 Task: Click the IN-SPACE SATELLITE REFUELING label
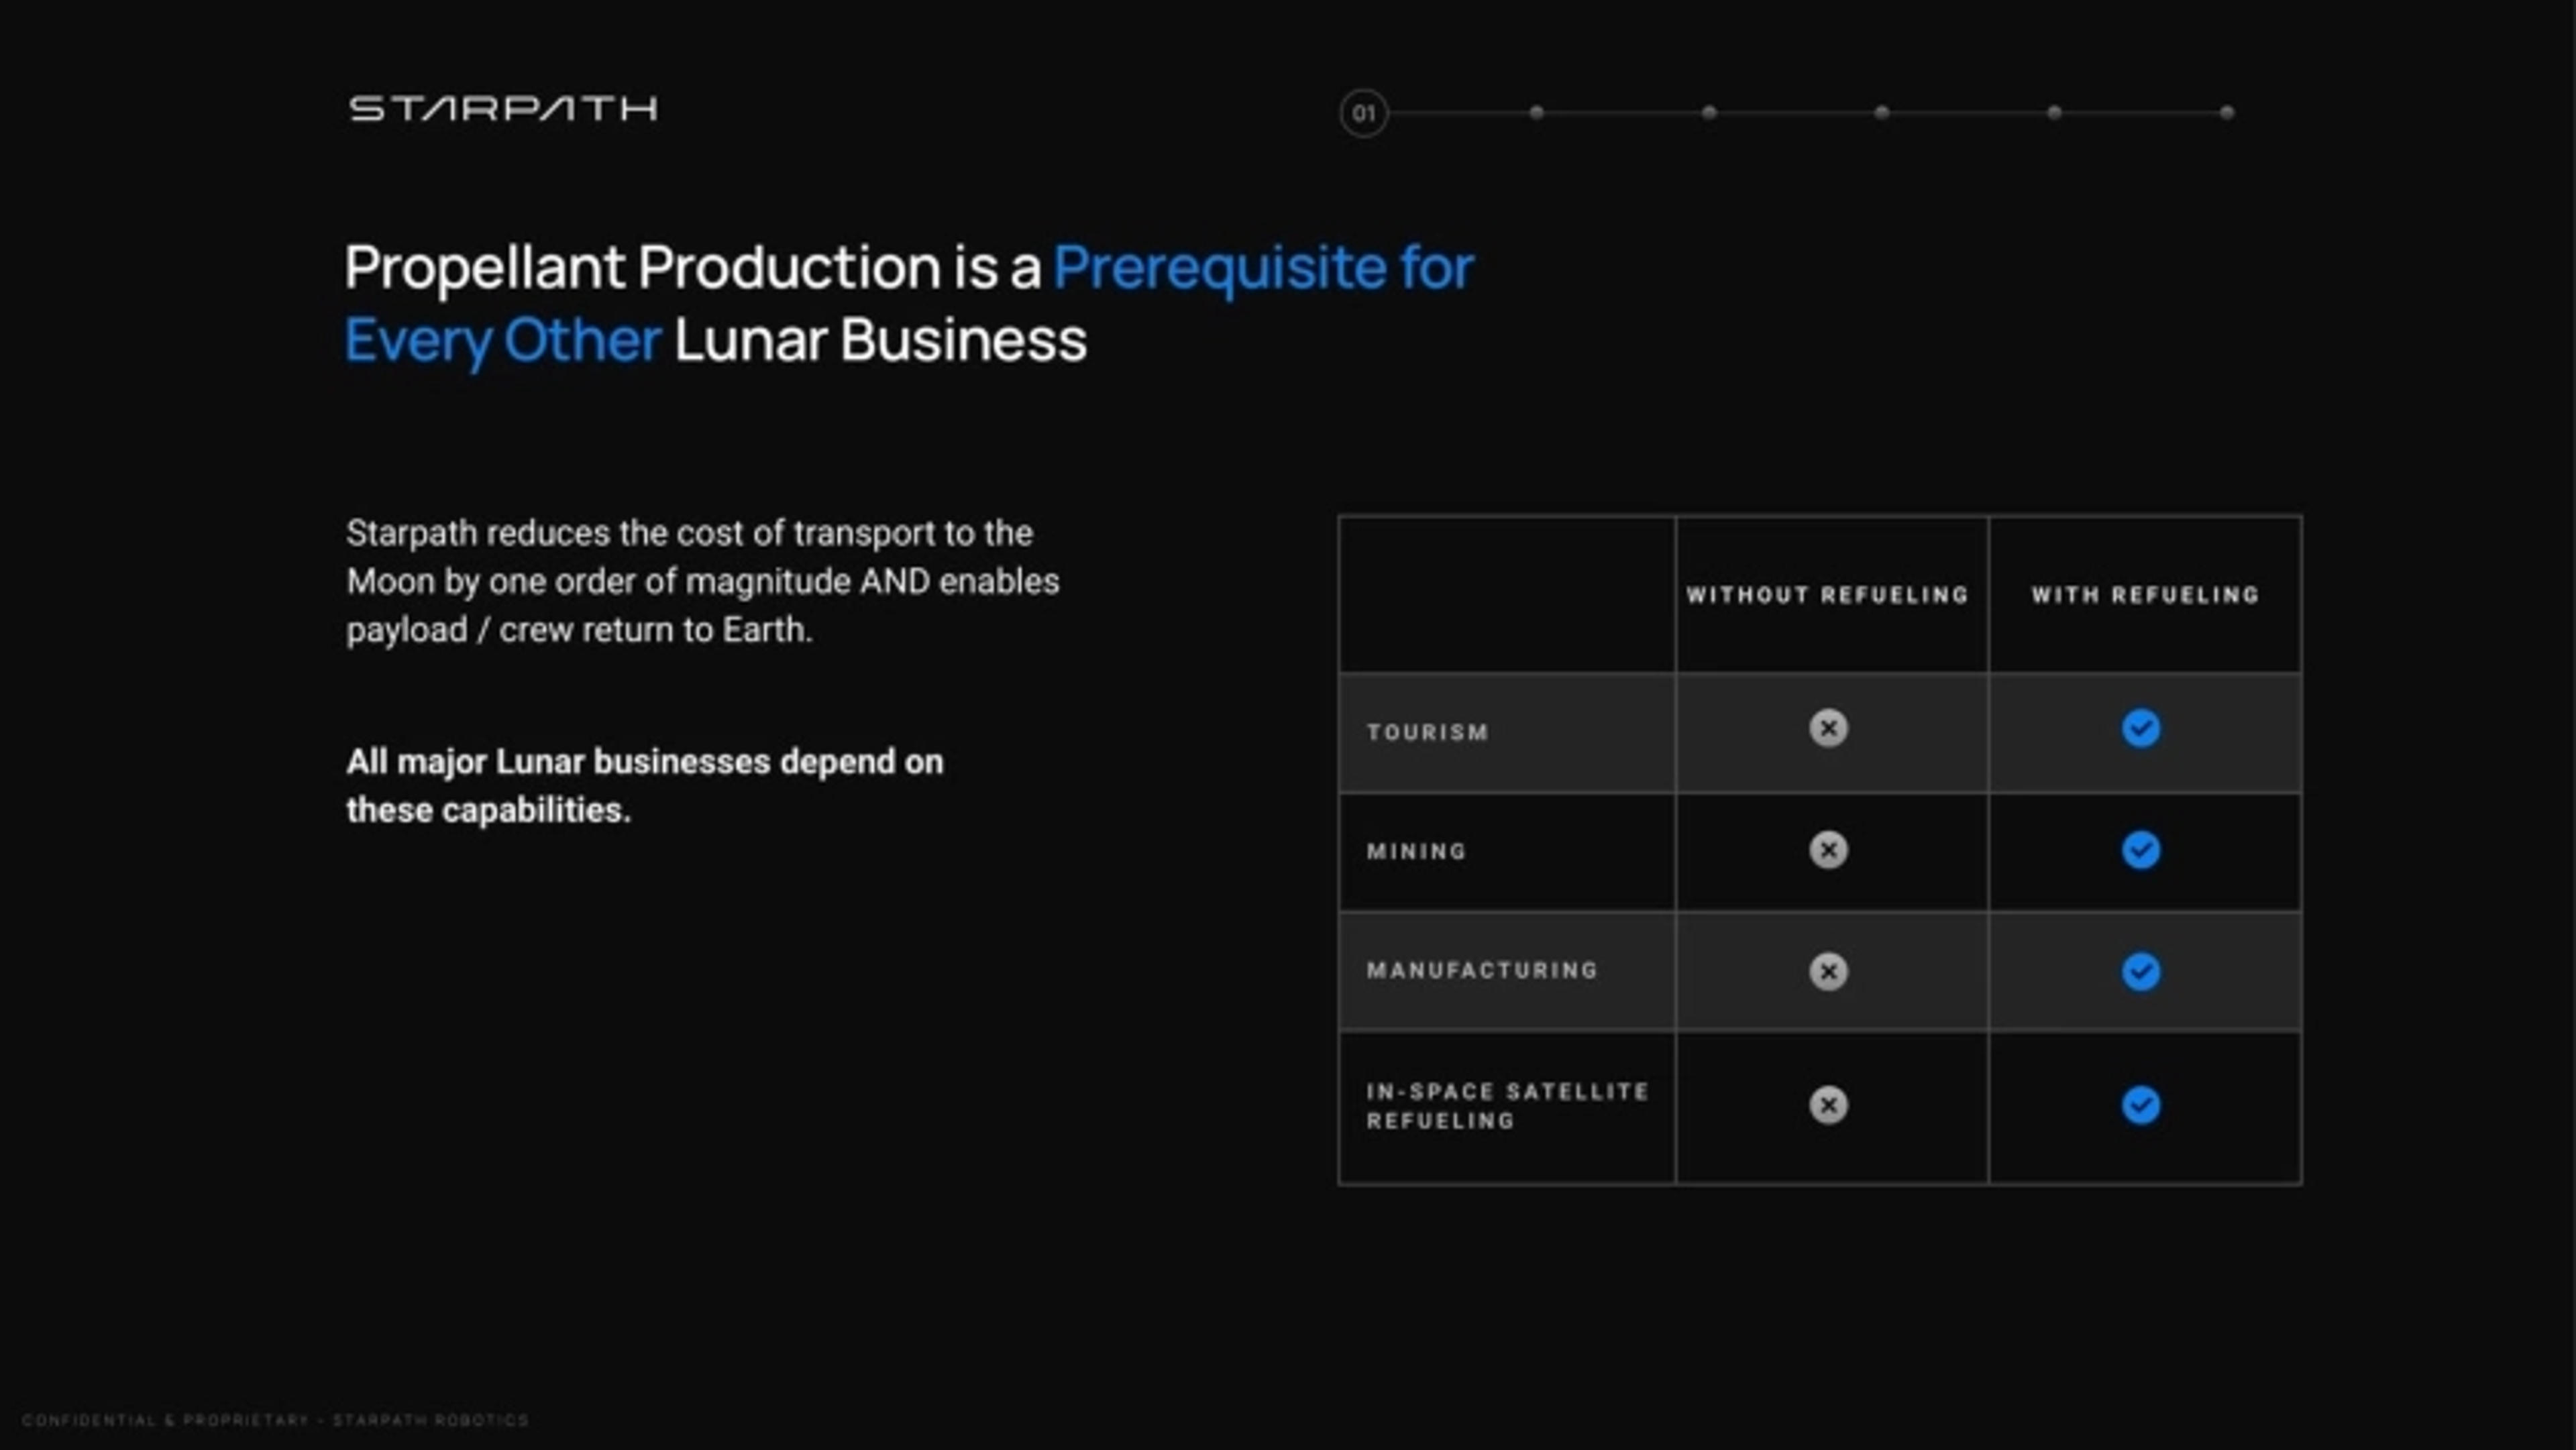(x=1506, y=1105)
